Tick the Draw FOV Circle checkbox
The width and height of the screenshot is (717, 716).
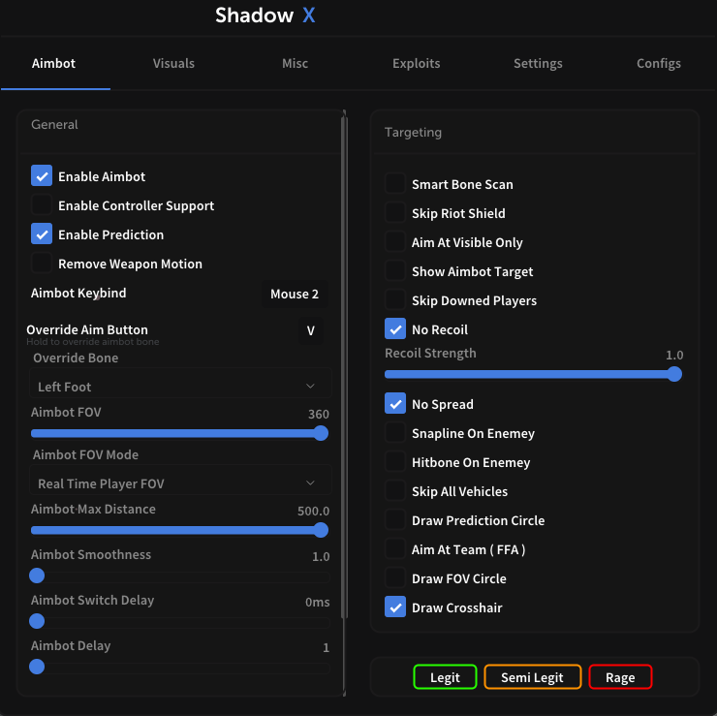395,578
